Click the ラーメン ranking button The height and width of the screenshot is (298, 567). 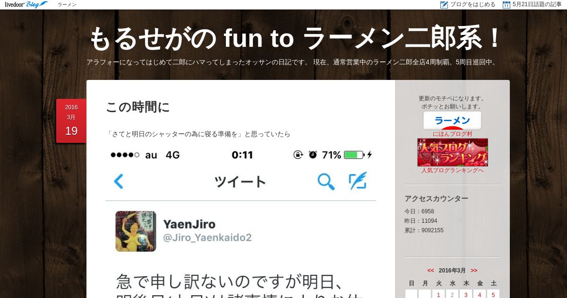pyautogui.click(x=452, y=120)
